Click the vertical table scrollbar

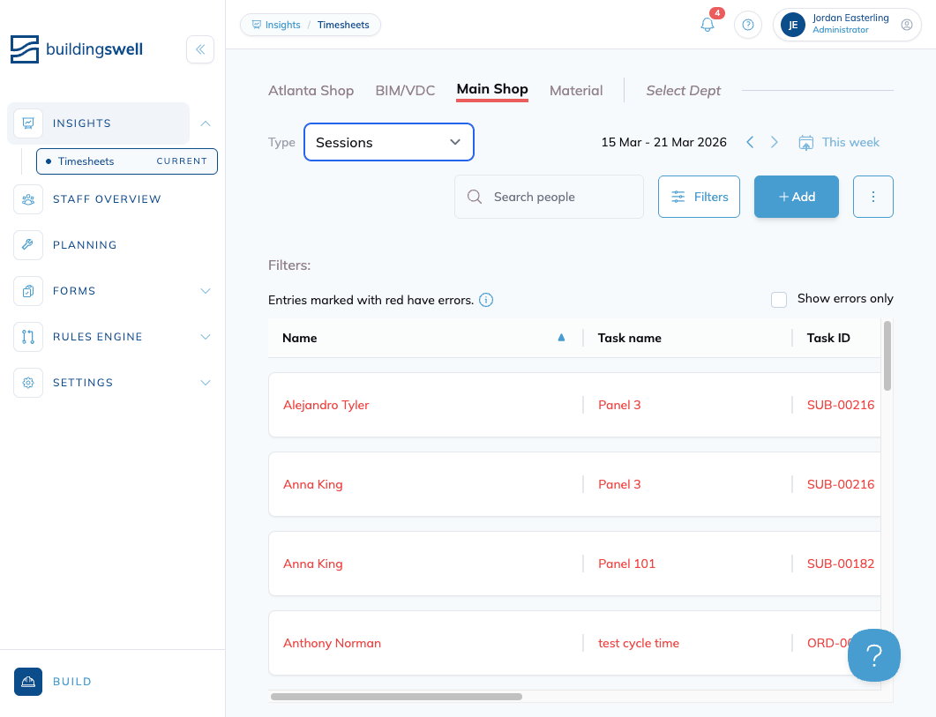(887, 355)
